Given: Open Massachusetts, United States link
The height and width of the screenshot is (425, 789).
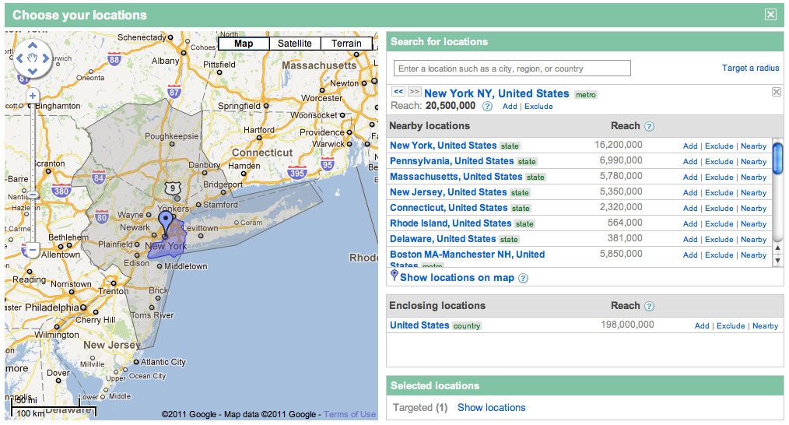Looking at the screenshot, I should tap(456, 177).
